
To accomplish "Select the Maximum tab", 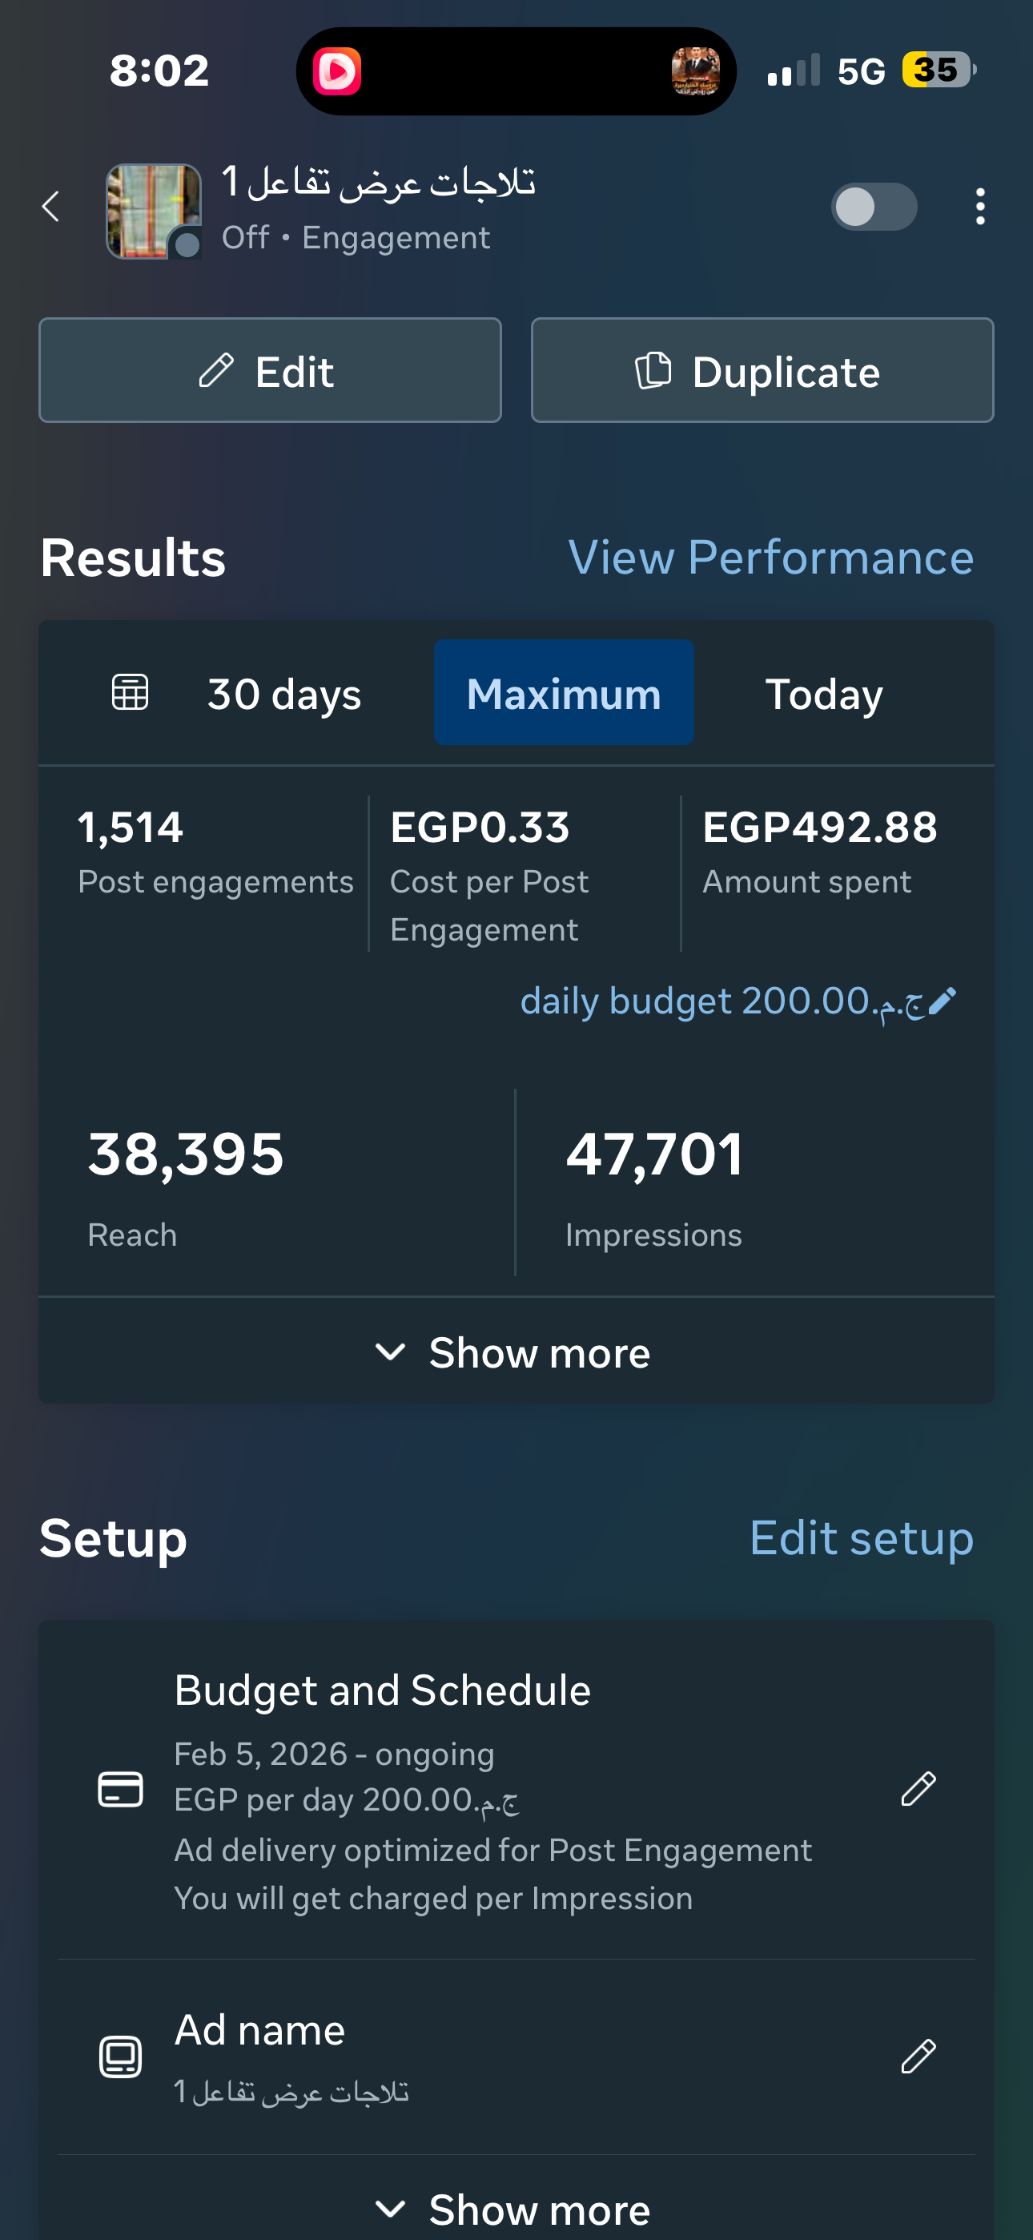I will (564, 694).
